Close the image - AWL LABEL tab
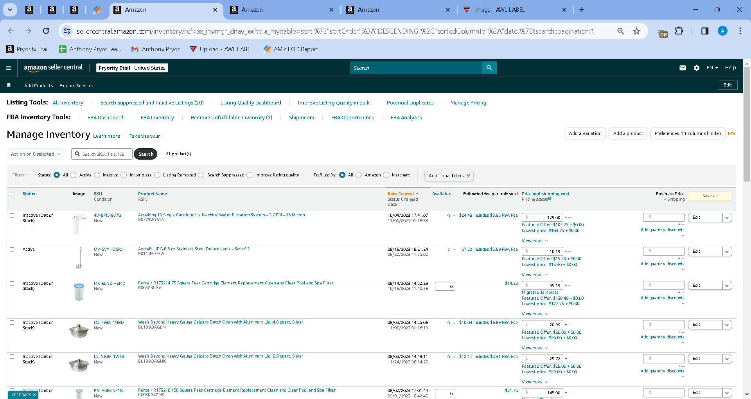The image size is (751, 399). click(564, 10)
